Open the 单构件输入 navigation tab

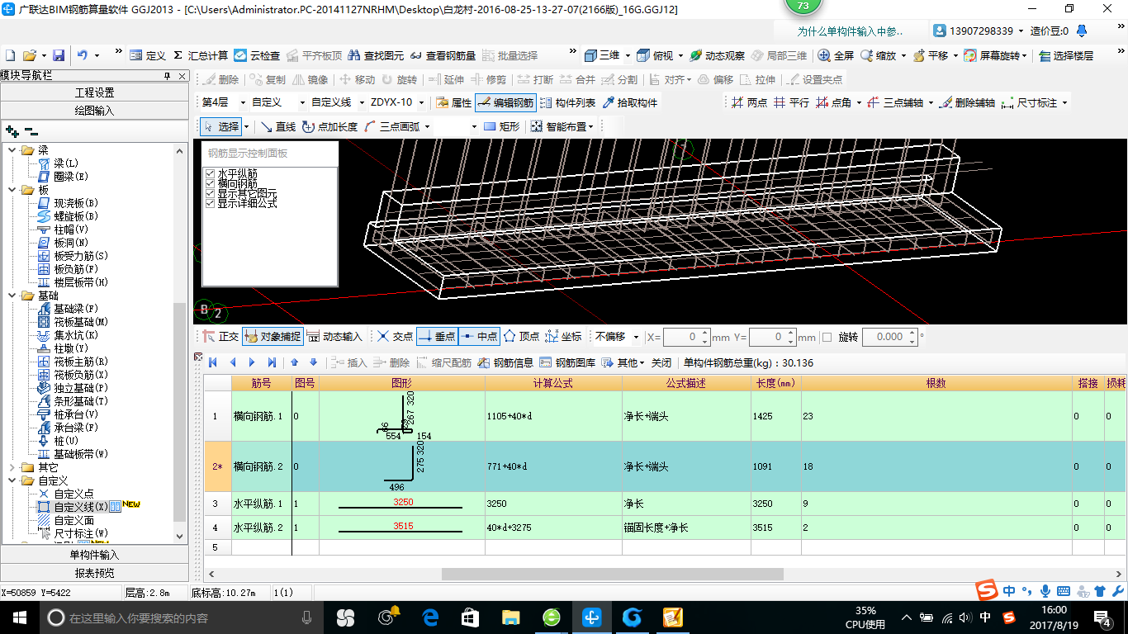(x=95, y=555)
